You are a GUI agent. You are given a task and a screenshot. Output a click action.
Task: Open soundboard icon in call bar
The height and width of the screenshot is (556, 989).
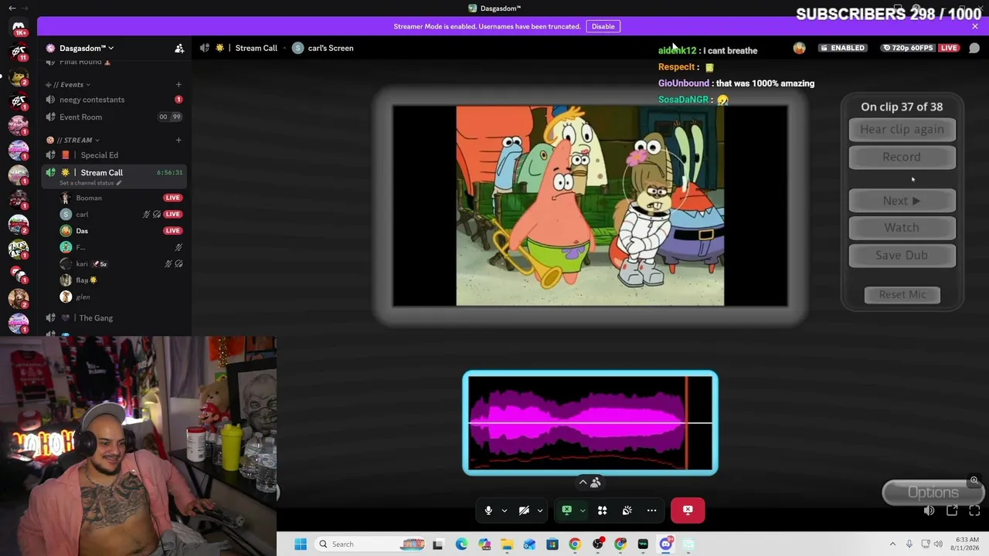(627, 510)
